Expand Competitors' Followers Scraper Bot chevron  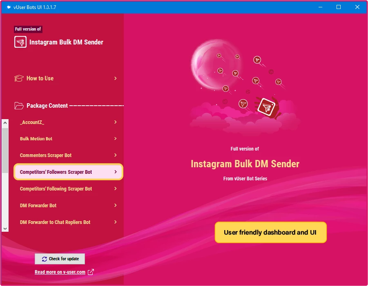point(116,172)
